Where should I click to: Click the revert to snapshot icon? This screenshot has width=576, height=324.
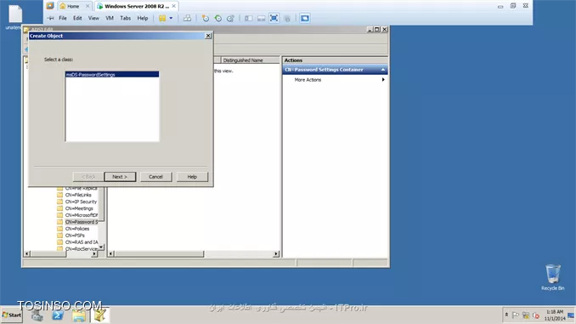(217, 18)
